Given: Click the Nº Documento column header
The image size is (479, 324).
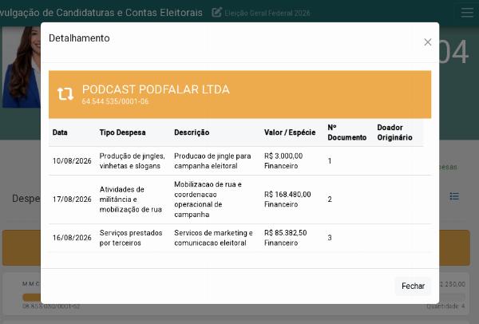Looking at the screenshot, I should click(346, 132).
